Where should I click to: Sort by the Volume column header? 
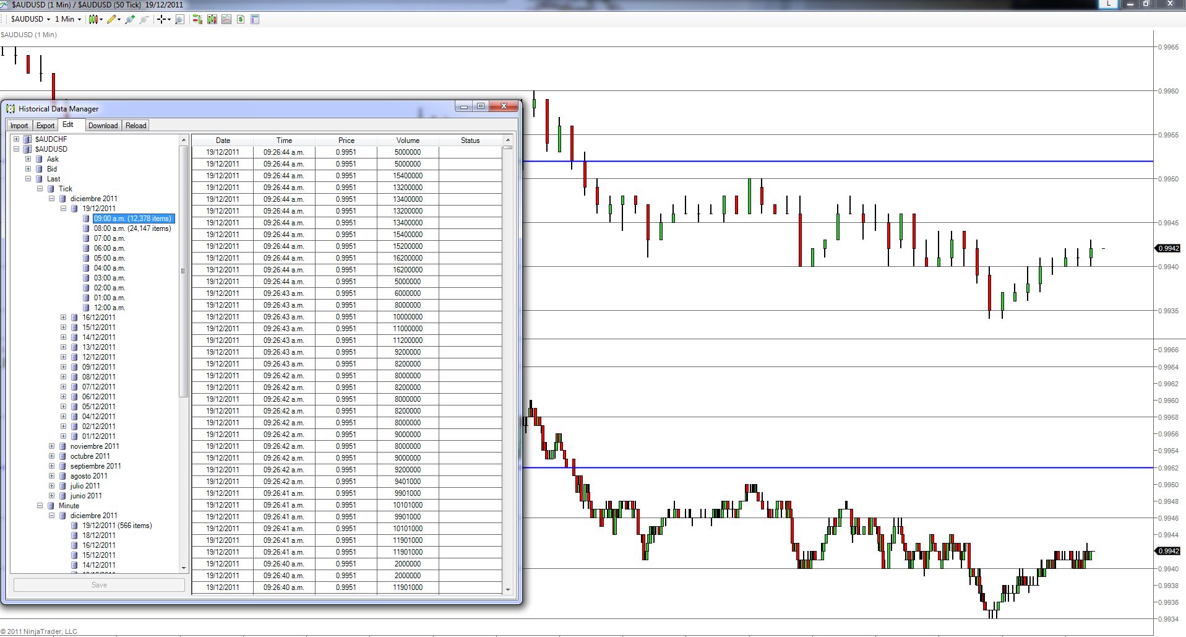pos(408,141)
